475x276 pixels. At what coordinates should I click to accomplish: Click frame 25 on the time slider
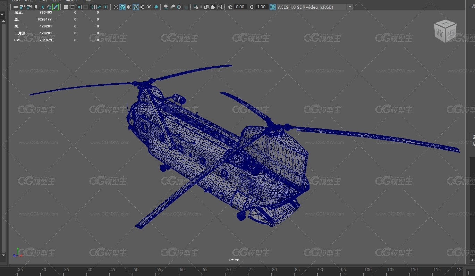(x=20, y=270)
